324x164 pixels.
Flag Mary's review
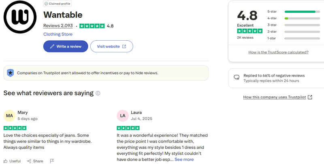[52, 161]
